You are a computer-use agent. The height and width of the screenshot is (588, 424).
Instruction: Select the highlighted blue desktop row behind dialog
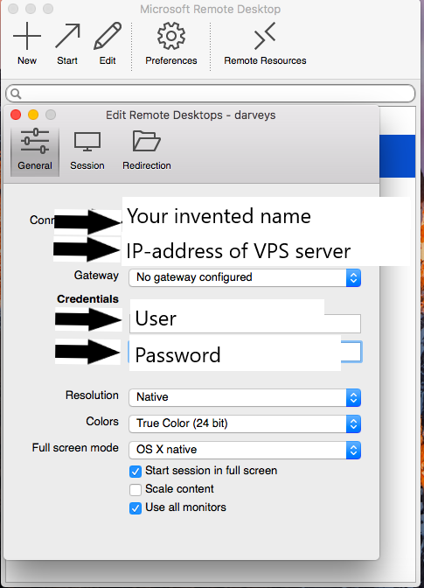[398, 156]
